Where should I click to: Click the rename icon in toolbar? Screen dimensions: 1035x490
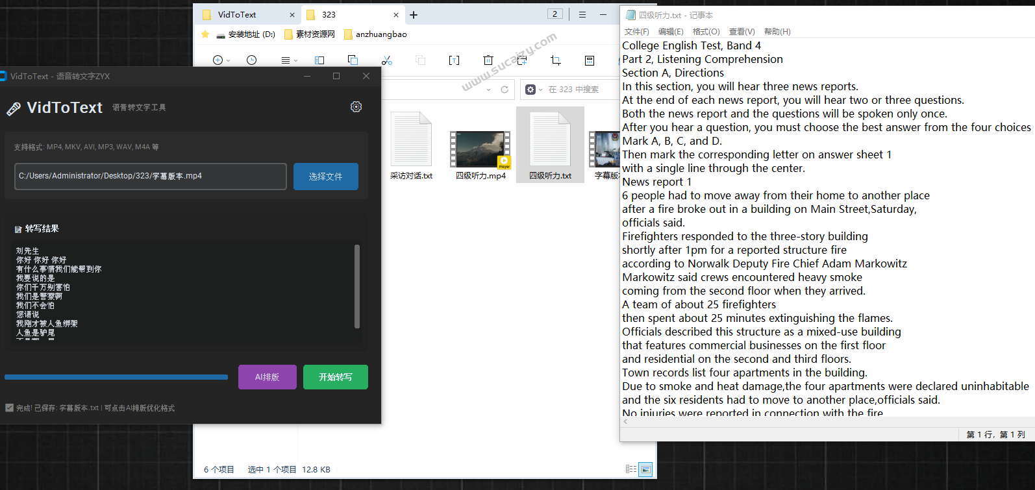pos(454,60)
